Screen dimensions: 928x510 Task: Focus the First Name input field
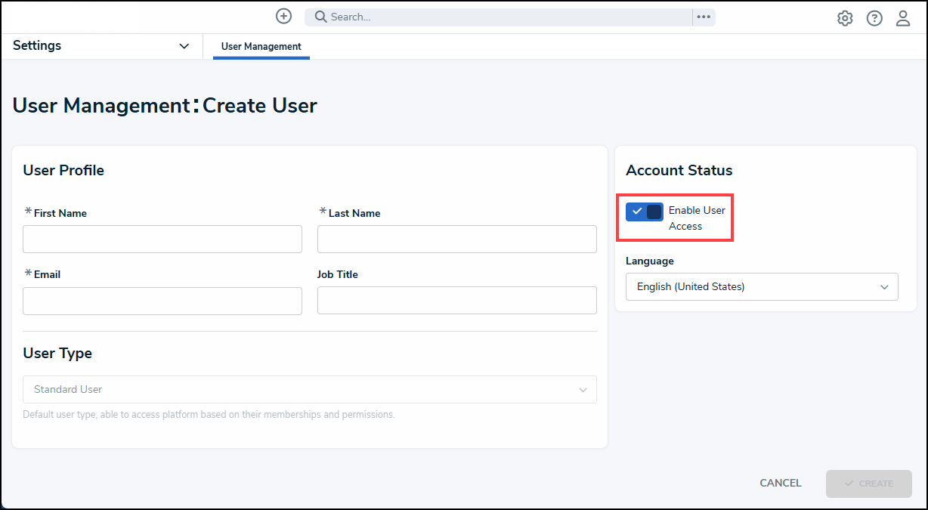pyautogui.click(x=162, y=239)
